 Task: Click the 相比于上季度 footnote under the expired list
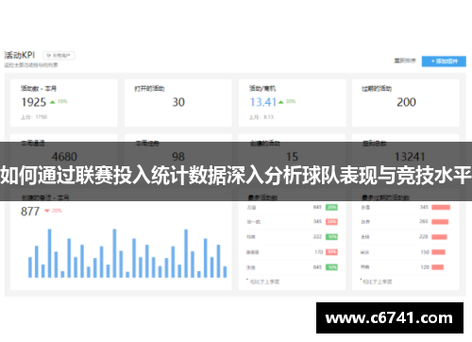click(378, 282)
